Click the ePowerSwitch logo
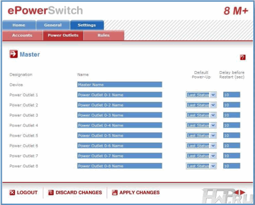This screenshot has height=205, width=255. [x=45, y=11]
